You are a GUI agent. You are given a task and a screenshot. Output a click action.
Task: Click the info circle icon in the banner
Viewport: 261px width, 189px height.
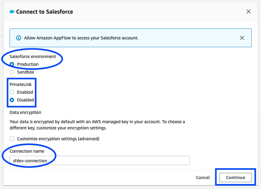click(x=19, y=38)
